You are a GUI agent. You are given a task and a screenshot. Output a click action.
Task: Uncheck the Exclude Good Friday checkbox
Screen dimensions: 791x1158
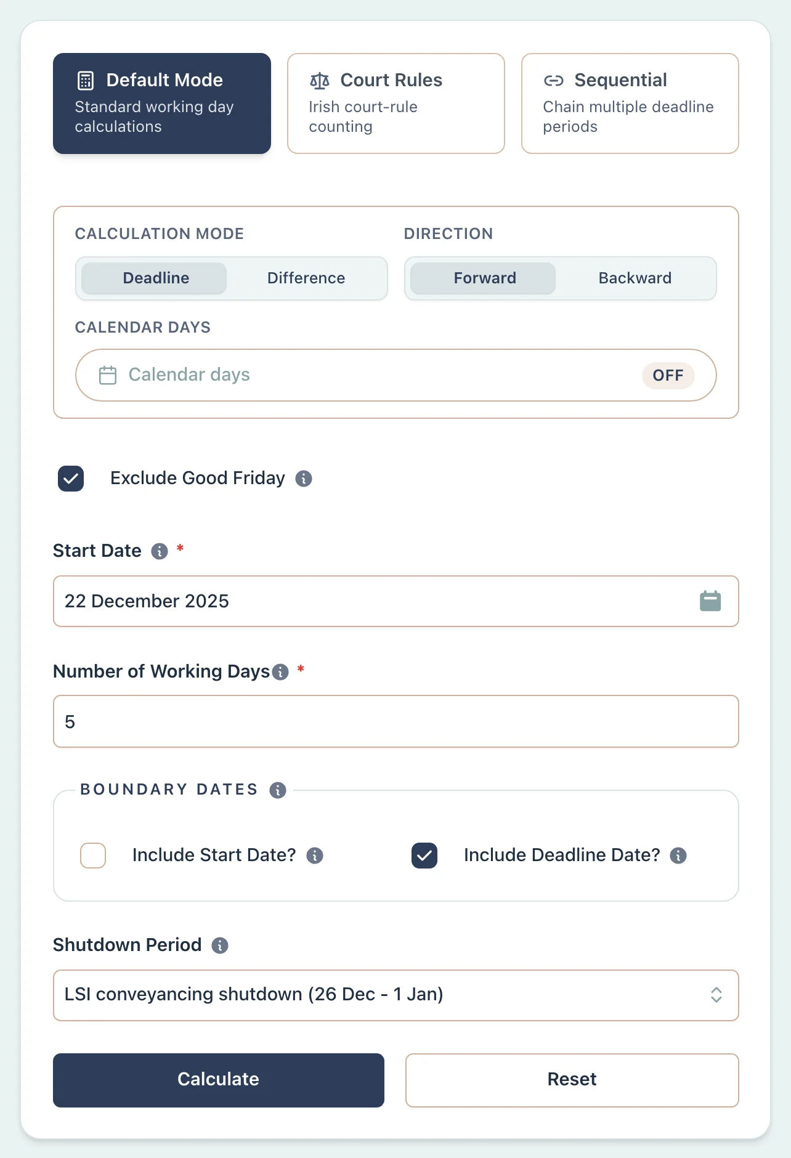point(70,479)
